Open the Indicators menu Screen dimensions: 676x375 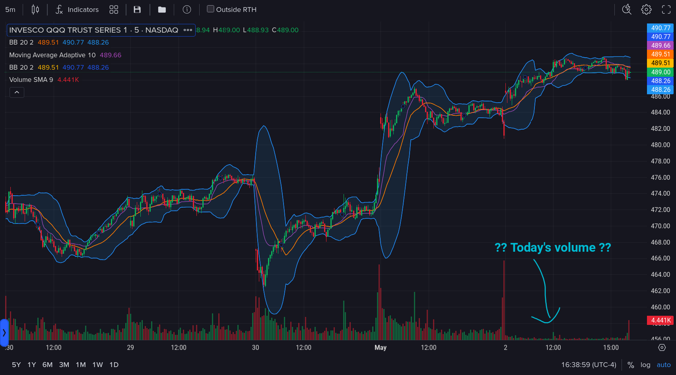pyautogui.click(x=77, y=10)
